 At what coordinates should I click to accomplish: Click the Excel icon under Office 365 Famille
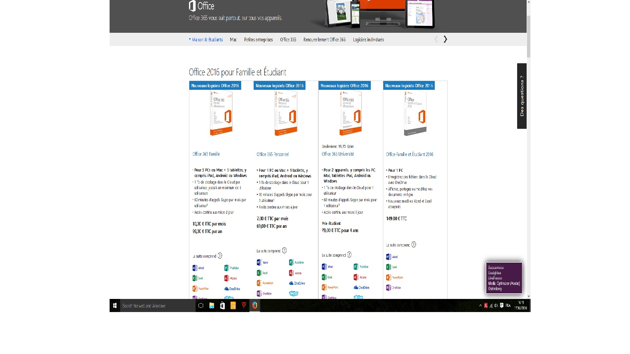point(195,278)
